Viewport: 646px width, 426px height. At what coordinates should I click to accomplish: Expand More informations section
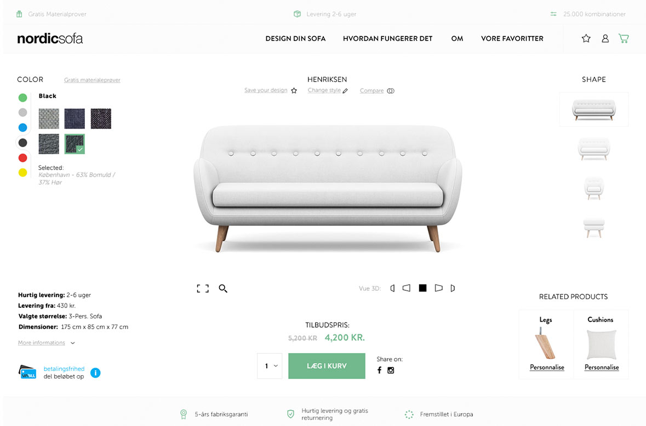point(46,342)
